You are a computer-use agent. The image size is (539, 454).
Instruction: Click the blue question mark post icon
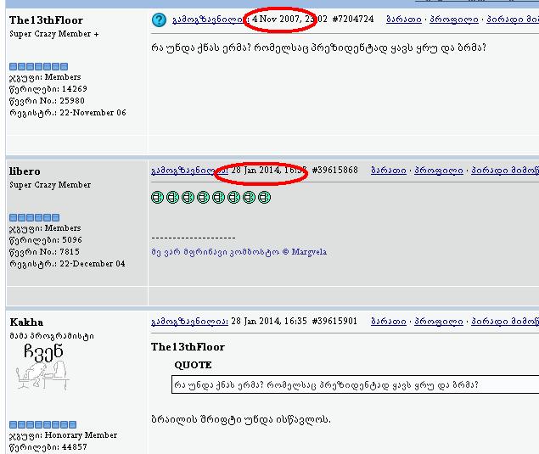159,20
